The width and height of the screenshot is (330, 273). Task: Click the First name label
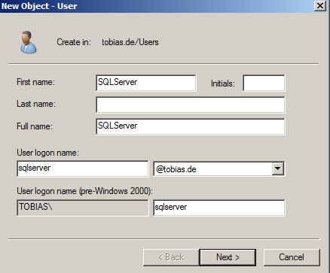tap(35, 82)
